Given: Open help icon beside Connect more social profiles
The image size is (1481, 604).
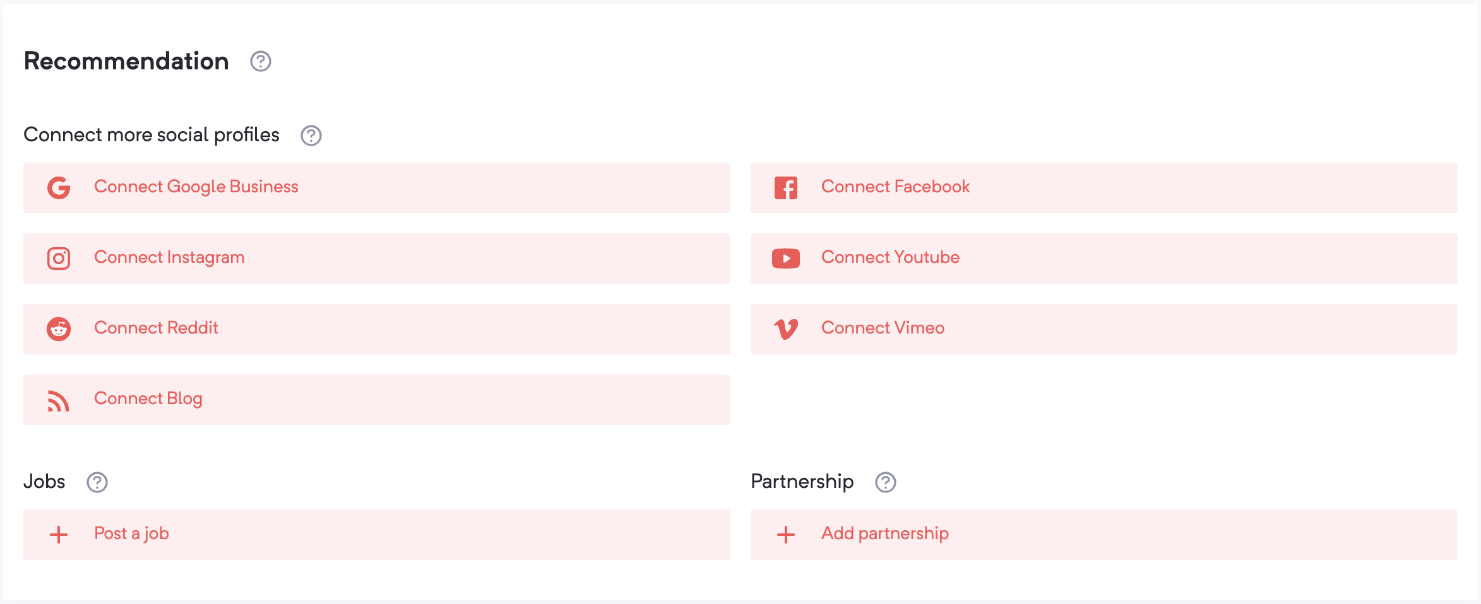Looking at the screenshot, I should [x=311, y=136].
